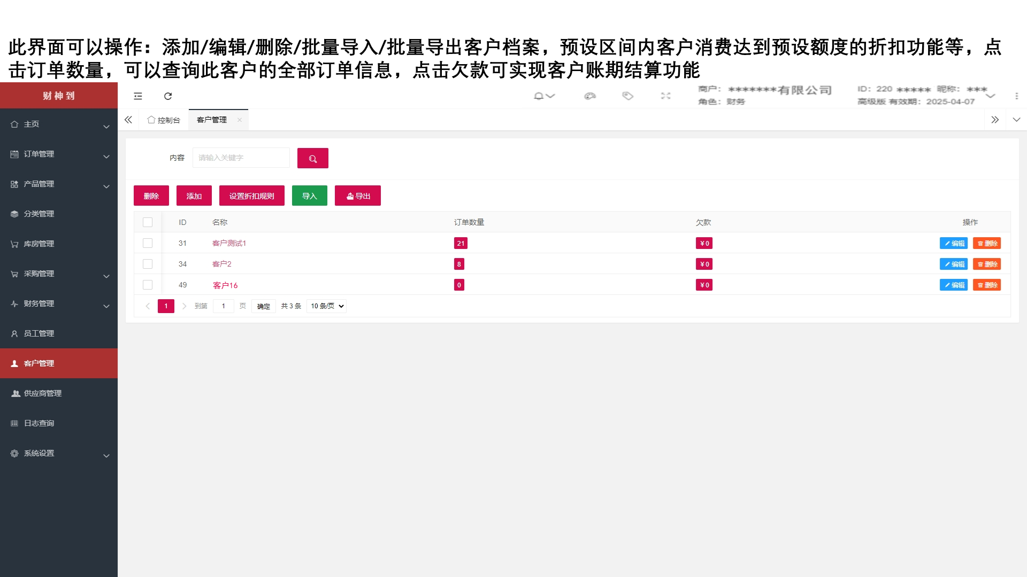Click the red search magnifier button
This screenshot has width=1027, height=577.
312,158
